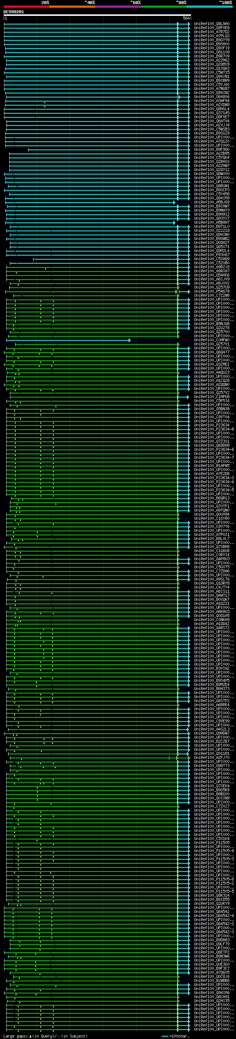Click hit label UniRef100_B0XQK7

click(212, 599)
